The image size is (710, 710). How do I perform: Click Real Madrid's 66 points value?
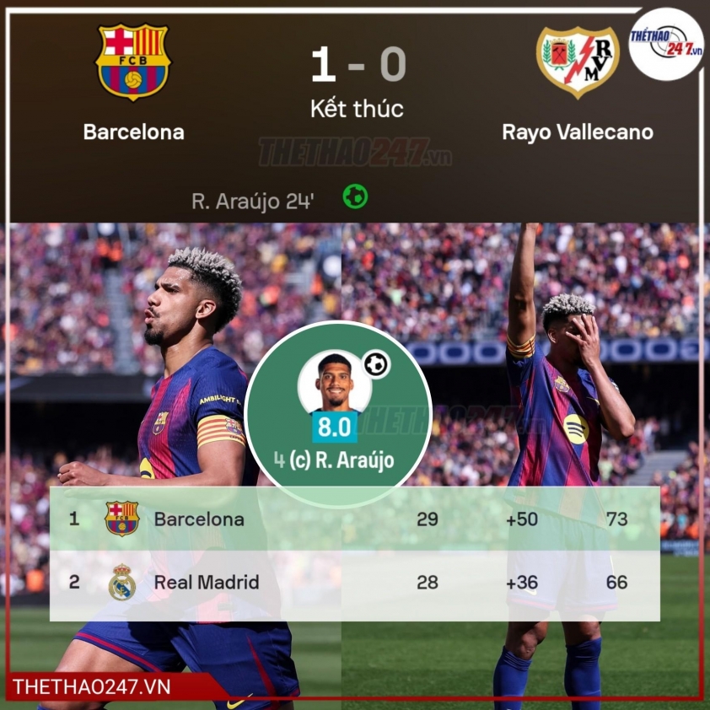pyautogui.click(x=616, y=583)
